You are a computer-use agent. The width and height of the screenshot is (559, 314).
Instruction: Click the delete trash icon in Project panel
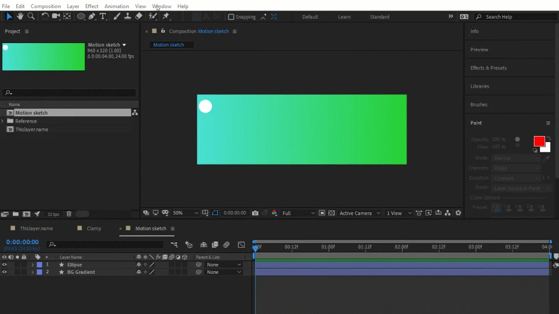(69, 214)
